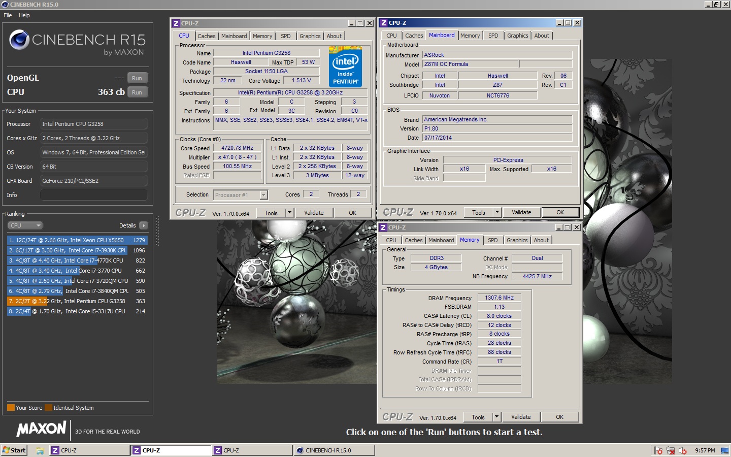Viewport: 731px width, 457px height.
Task: Select ranking row Core i5-3317U
Action: [x=77, y=311]
